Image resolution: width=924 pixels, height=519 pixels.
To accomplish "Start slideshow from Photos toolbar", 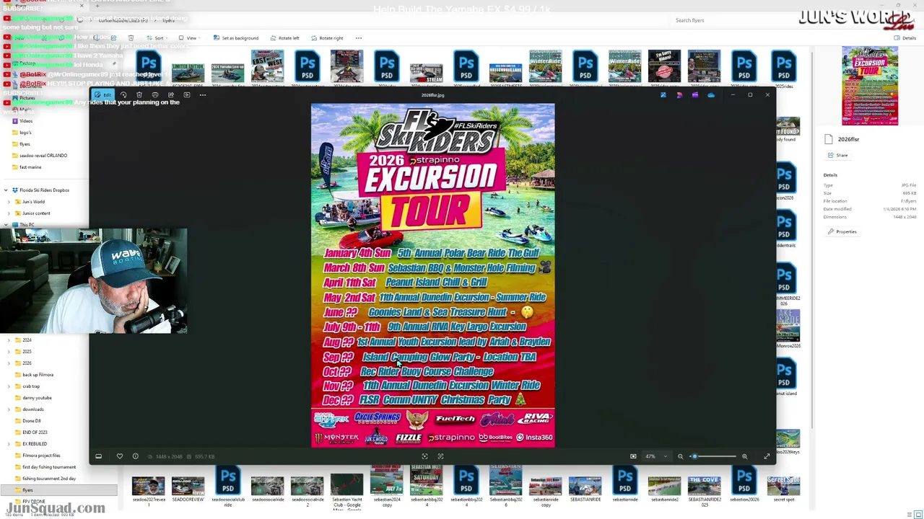I will click(x=187, y=95).
